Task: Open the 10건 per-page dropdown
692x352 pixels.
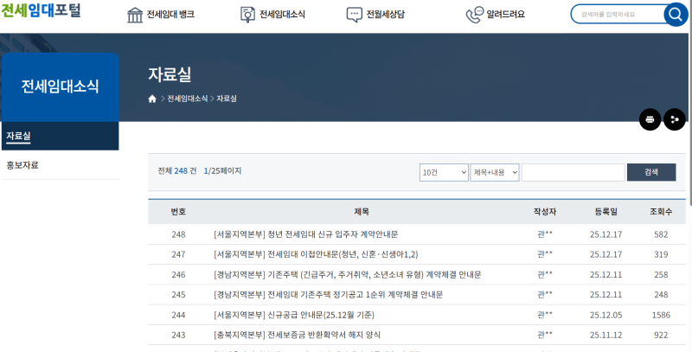Action: [444, 172]
